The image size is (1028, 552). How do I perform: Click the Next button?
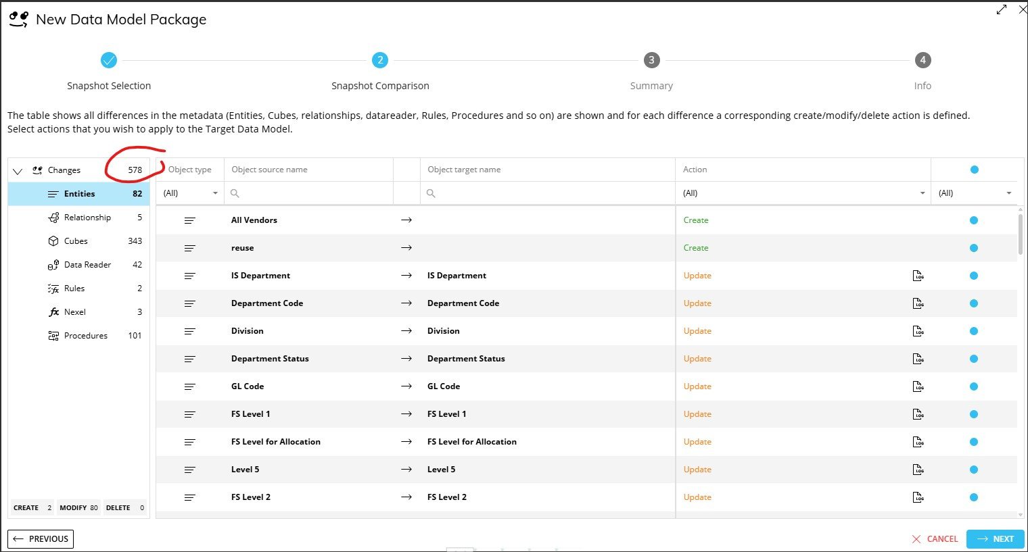[x=995, y=538]
